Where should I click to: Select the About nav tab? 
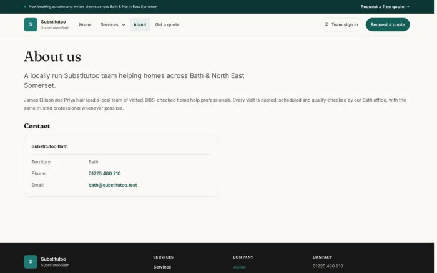click(x=140, y=24)
